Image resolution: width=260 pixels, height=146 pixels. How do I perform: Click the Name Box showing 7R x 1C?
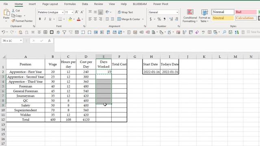12,41
